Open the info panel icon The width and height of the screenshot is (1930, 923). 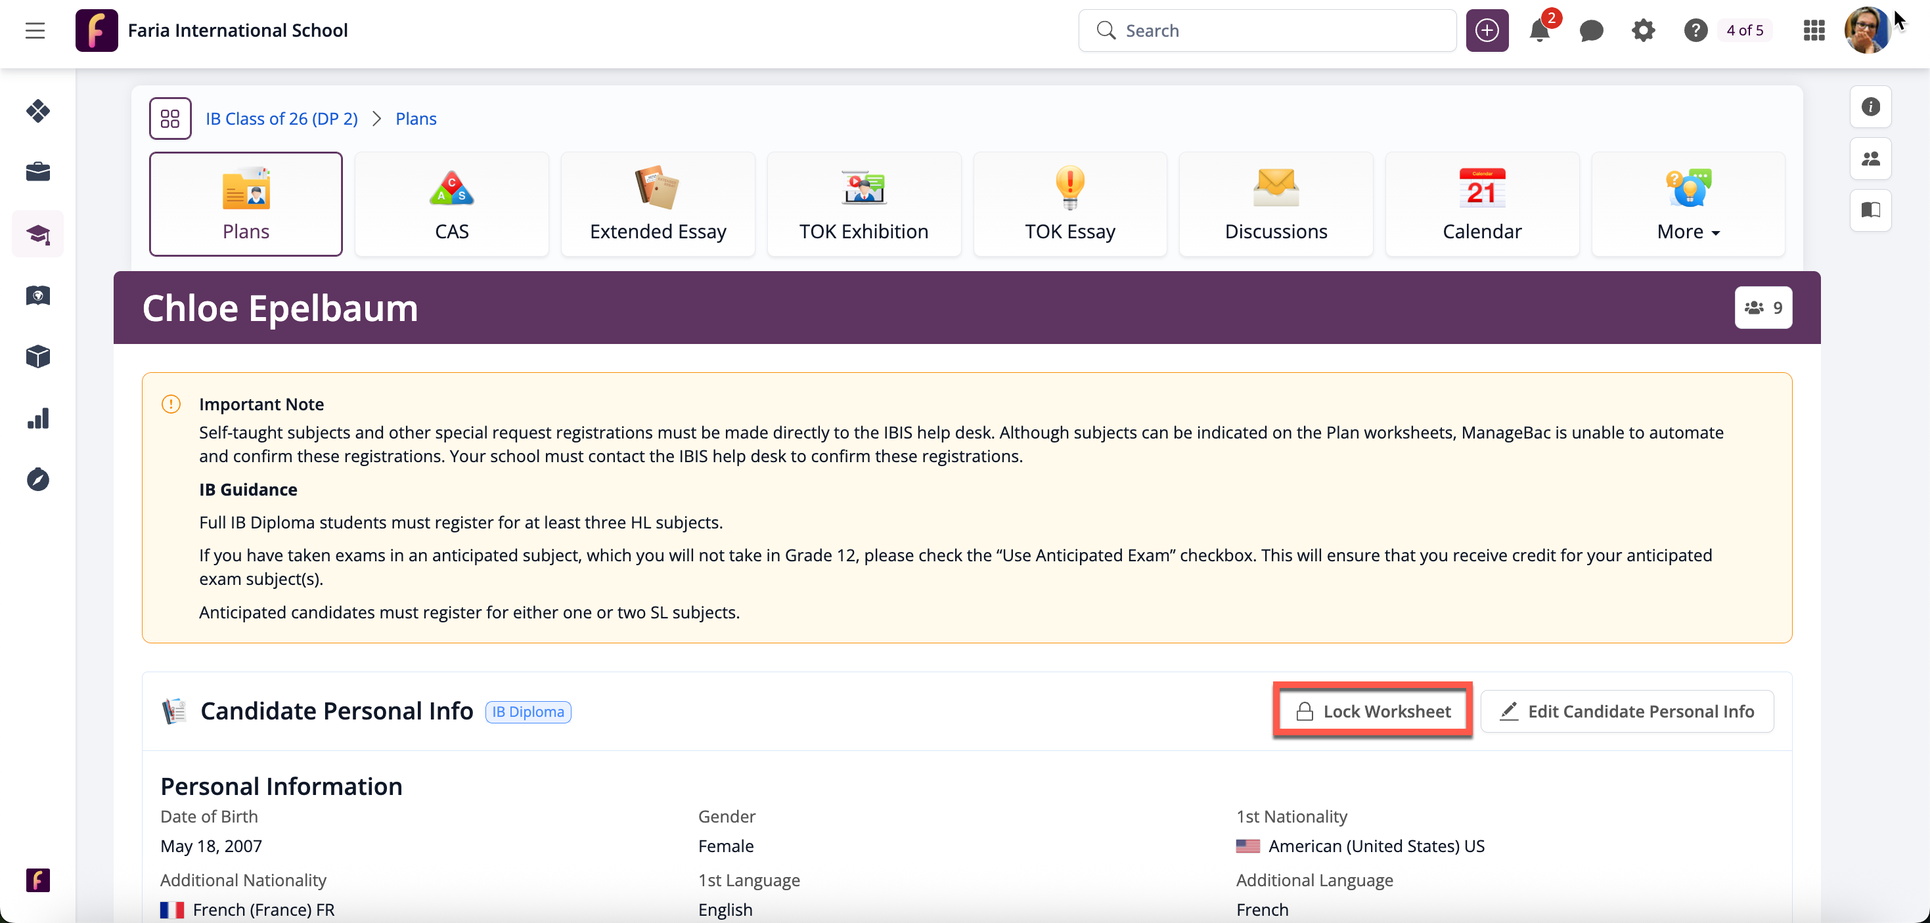click(1870, 107)
